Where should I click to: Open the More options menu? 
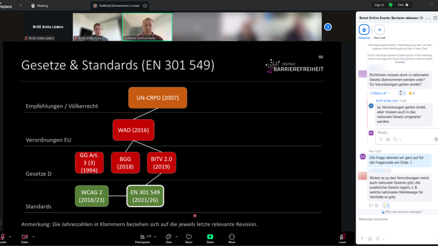pyautogui.click(x=232, y=237)
